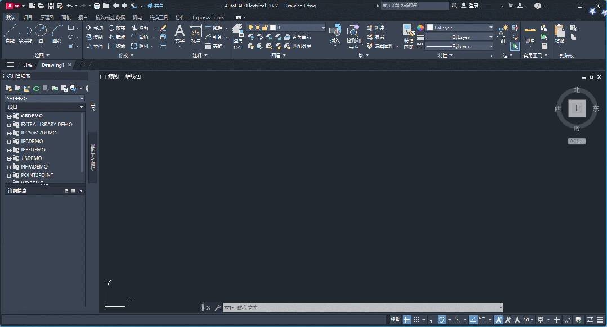The height and width of the screenshot is (327, 607).
Task: Click the Trim scissors tool
Action: 140,28
